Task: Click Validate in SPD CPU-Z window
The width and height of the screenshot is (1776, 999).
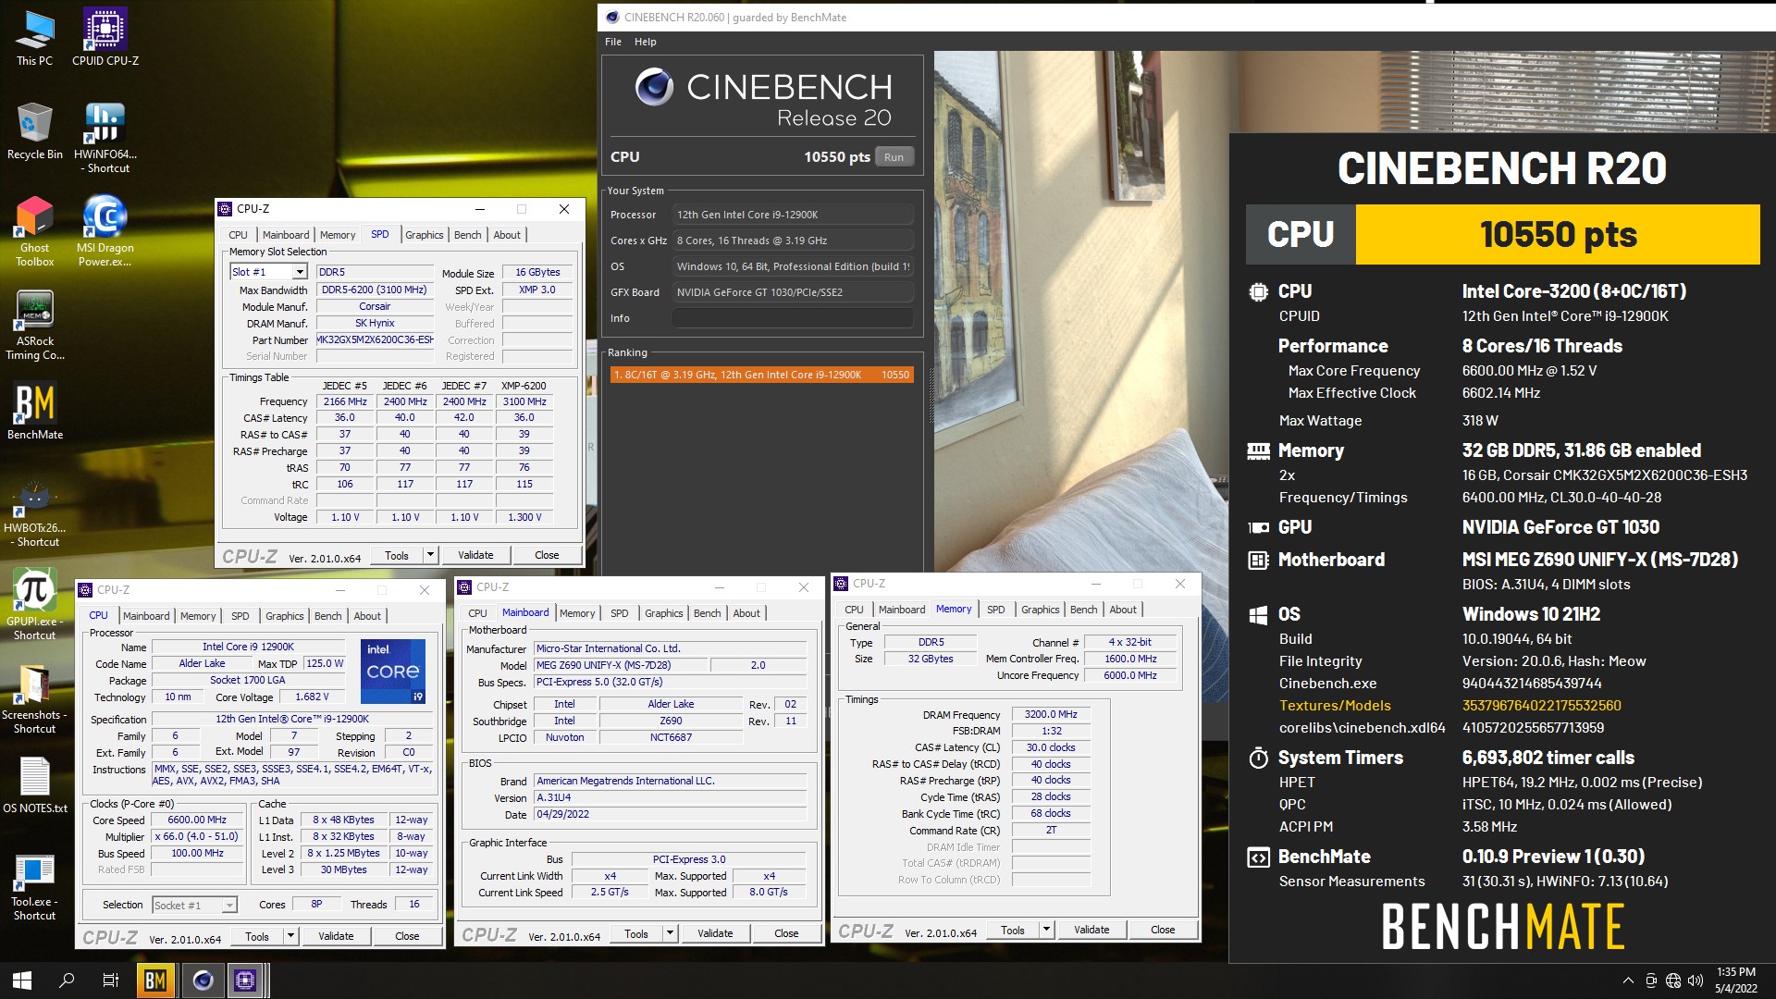Action: coord(475,555)
